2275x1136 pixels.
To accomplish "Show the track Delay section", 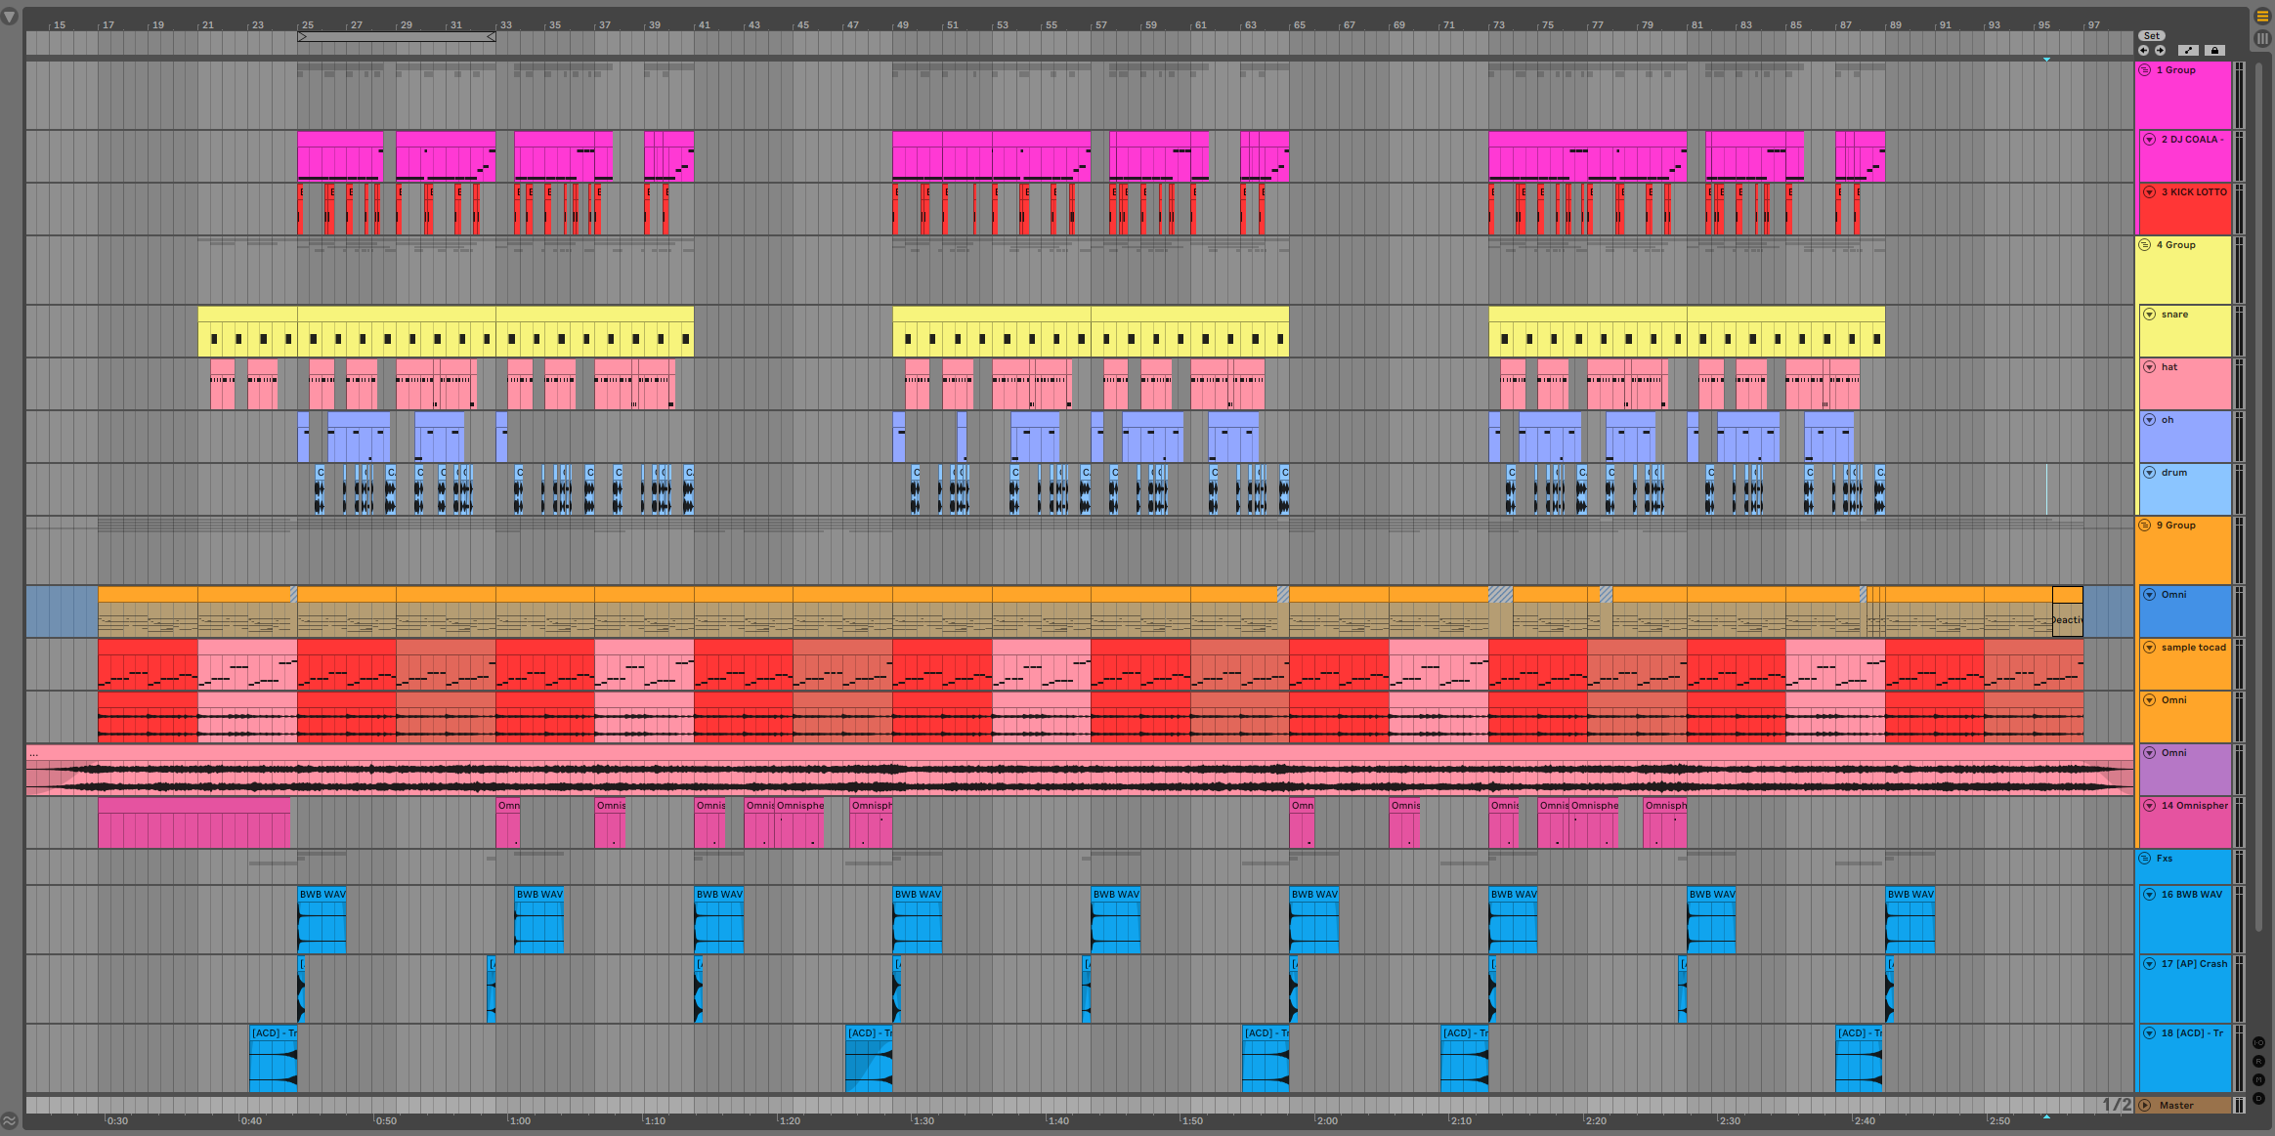I will (x=2258, y=1098).
